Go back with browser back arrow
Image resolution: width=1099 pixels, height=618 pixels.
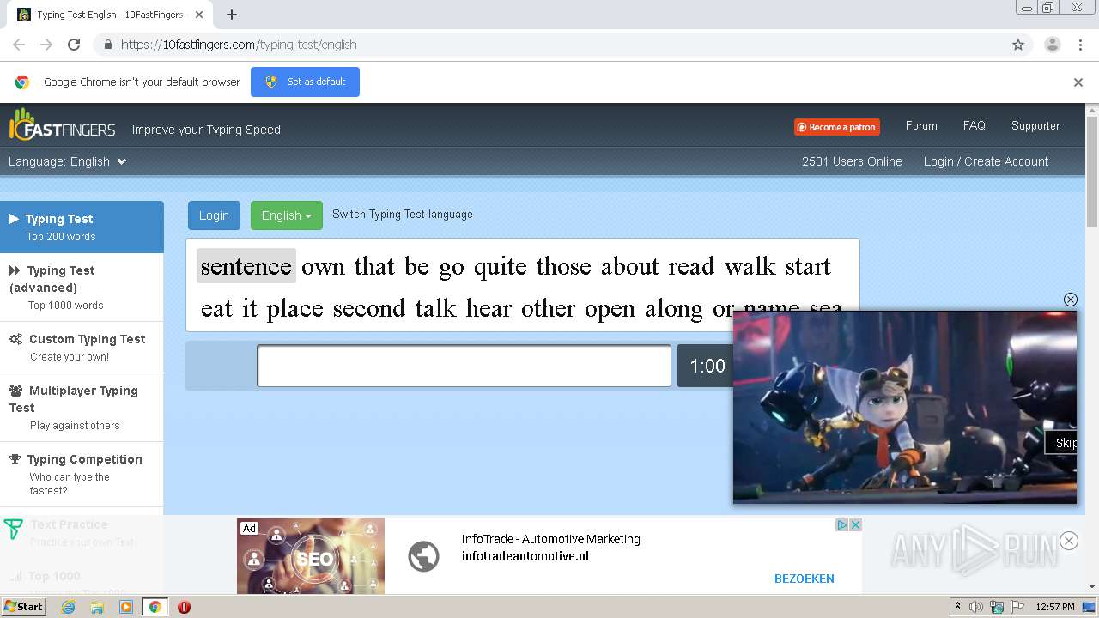(x=19, y=45)
